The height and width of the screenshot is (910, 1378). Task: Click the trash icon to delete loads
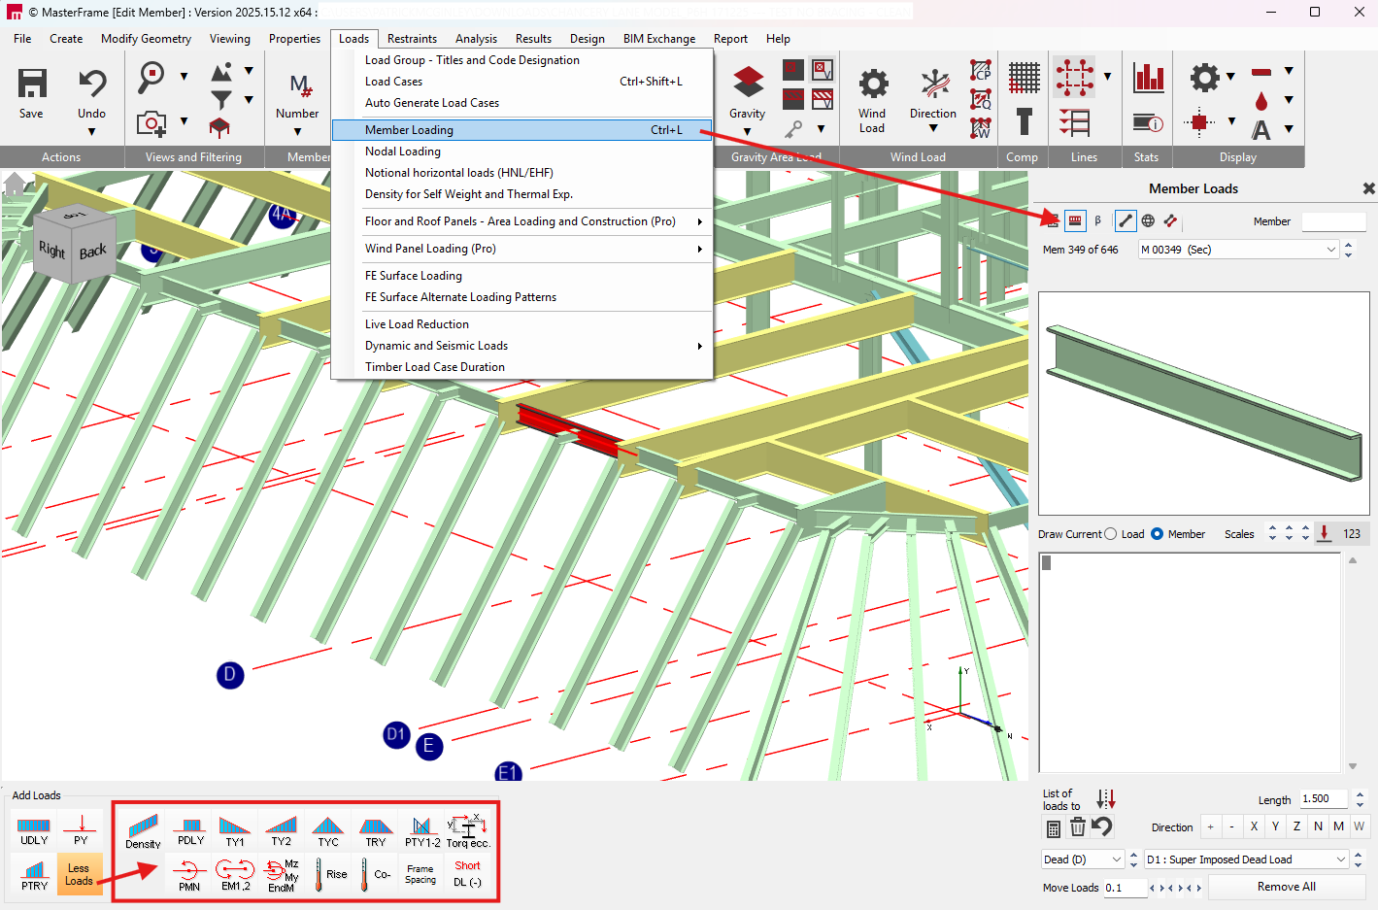pos(1078,827)
